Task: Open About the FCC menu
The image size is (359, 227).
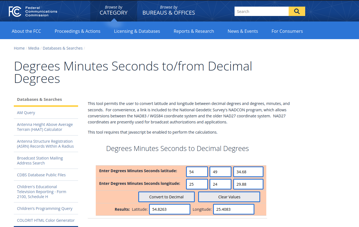Action: click(26, 31)
